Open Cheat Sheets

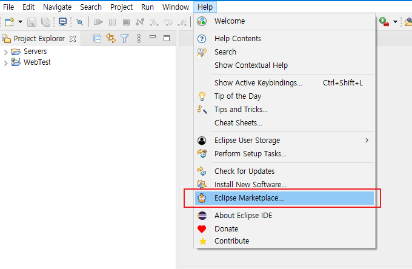(285, 122)
